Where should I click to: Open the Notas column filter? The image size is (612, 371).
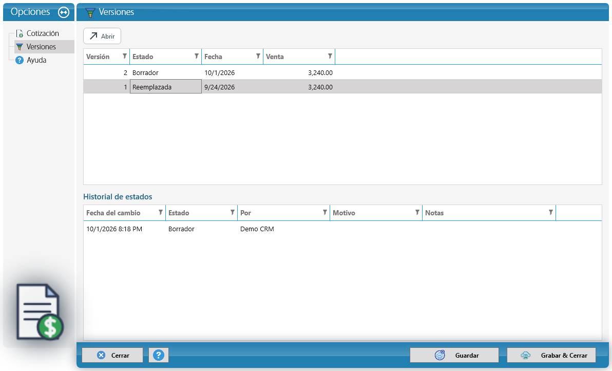551,212
